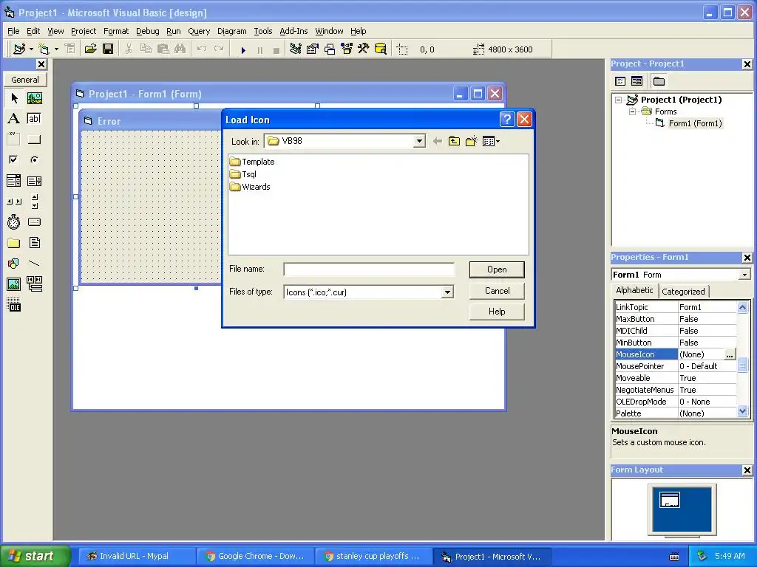The width and height of the screenshot is (757, 567).
Task: Select the Timer tool
Action: pyautogui.click(x=14, y=221)
